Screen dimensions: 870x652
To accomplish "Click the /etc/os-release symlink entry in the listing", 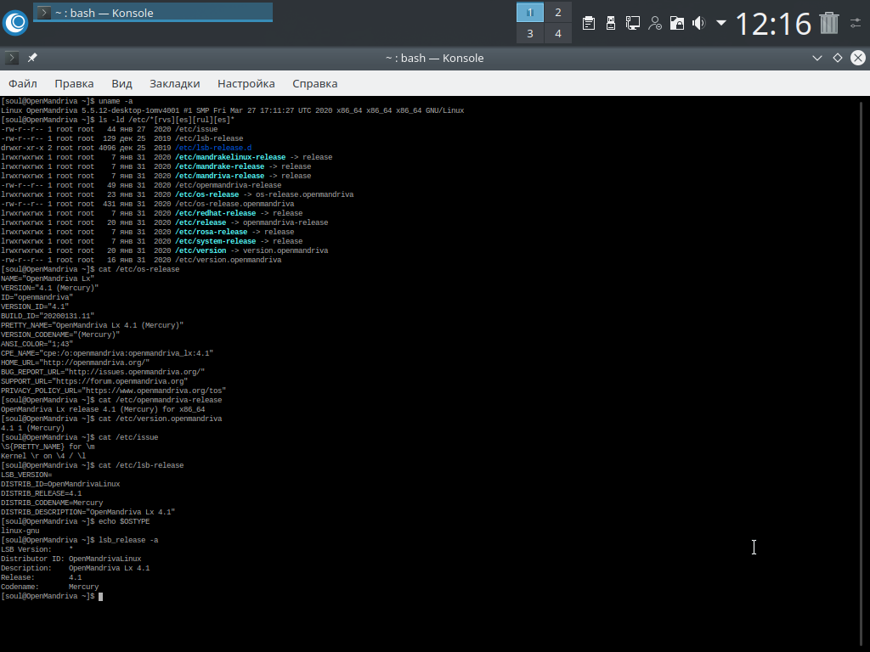I will click(207, 194).
